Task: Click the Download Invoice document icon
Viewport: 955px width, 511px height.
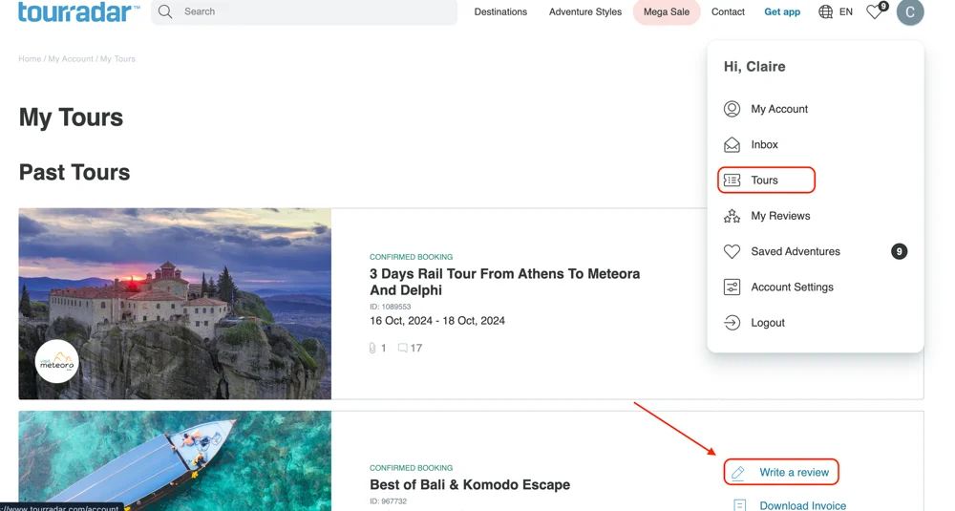Action: pyautogui.click(x=739, y=505)
